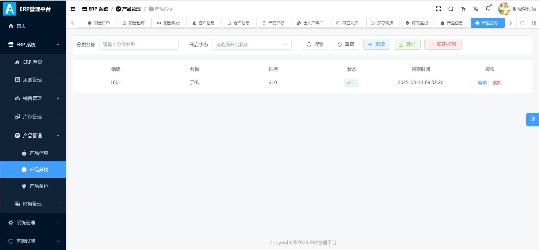
Task: Click the 产品管理 breadcrumb
Action: 128,9
